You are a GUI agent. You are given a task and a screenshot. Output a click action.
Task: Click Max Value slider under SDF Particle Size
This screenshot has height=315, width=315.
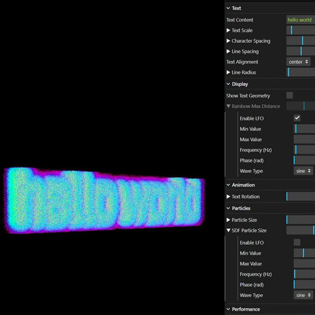(304, 263)
